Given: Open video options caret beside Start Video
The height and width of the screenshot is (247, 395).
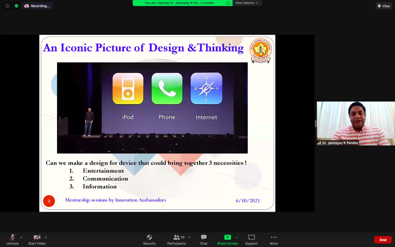Looking at the screenshot, I should pyautogui.click(x=45, y=238).
